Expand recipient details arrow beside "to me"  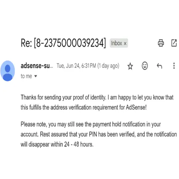click(x=35, y=76)
